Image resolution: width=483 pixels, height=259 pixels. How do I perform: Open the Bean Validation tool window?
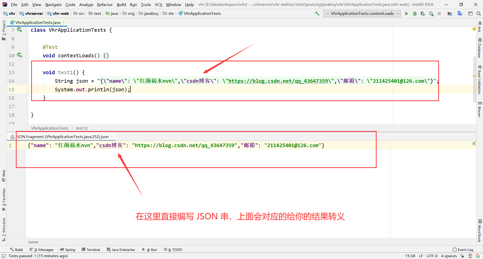[x=480, y=80]
